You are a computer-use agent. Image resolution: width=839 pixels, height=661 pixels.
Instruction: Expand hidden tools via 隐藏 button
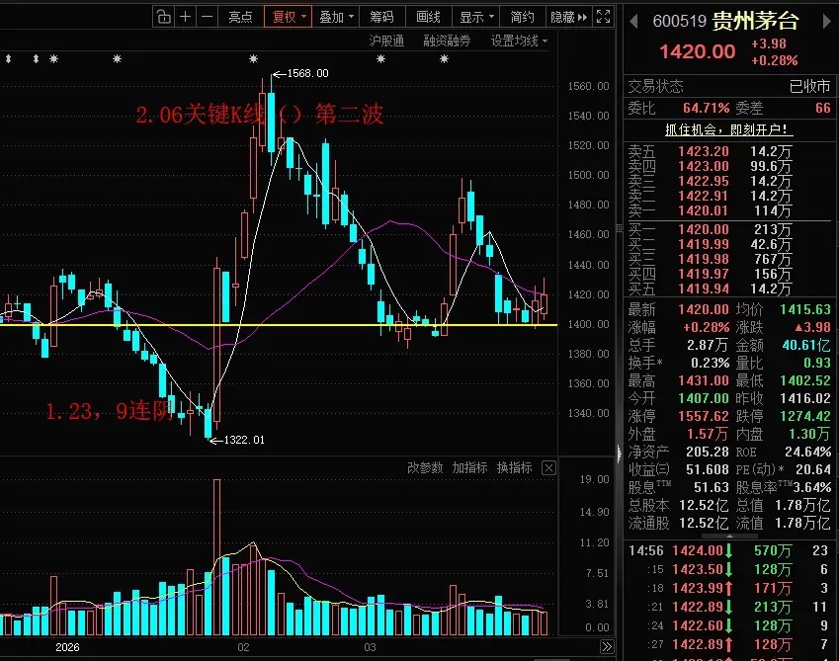[x=569, y=17]
